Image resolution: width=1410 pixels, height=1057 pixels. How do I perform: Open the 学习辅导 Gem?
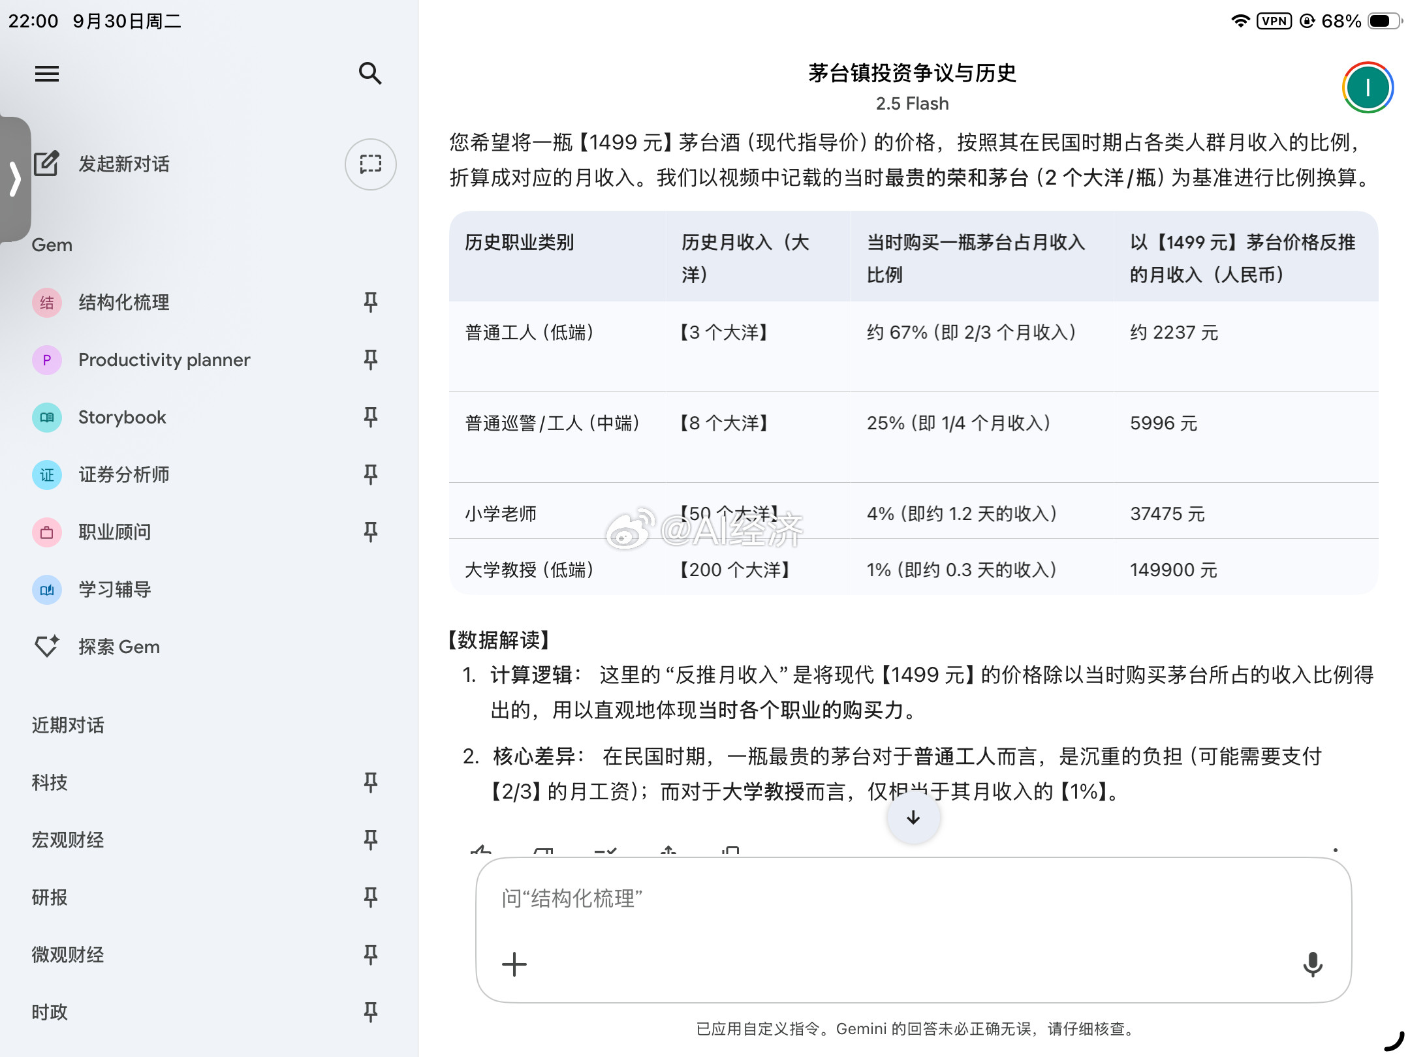[x=115, y=589]
